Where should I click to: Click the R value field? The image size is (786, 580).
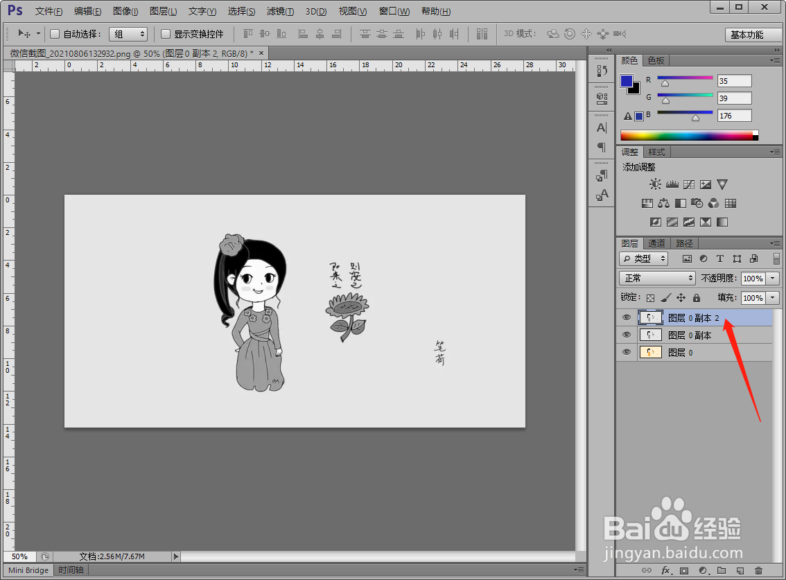point(735,80)
